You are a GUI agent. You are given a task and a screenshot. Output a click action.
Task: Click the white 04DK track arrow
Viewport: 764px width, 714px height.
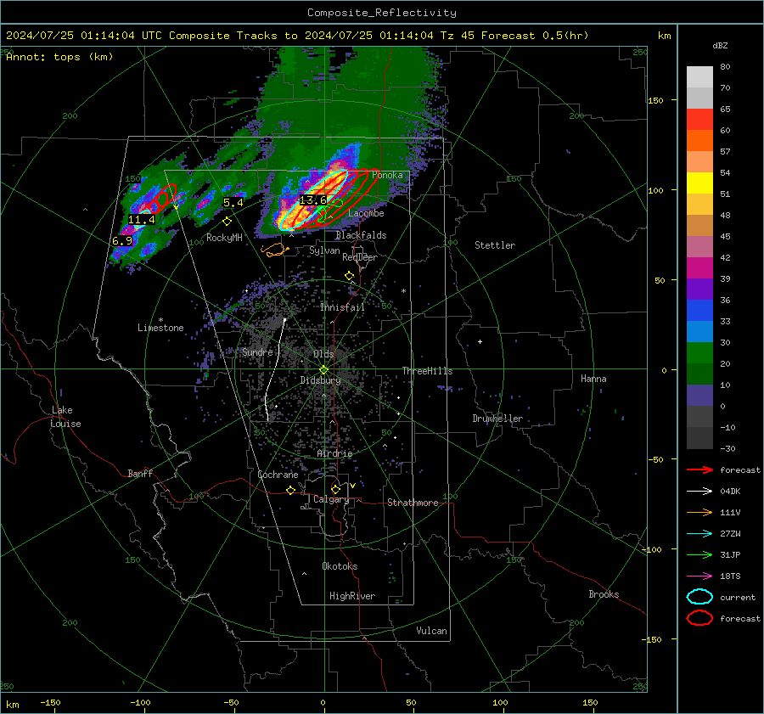[699, 492]
